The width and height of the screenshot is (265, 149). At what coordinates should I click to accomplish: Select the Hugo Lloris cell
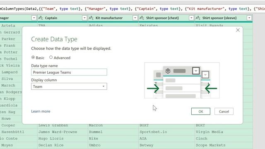click(63, 138)
